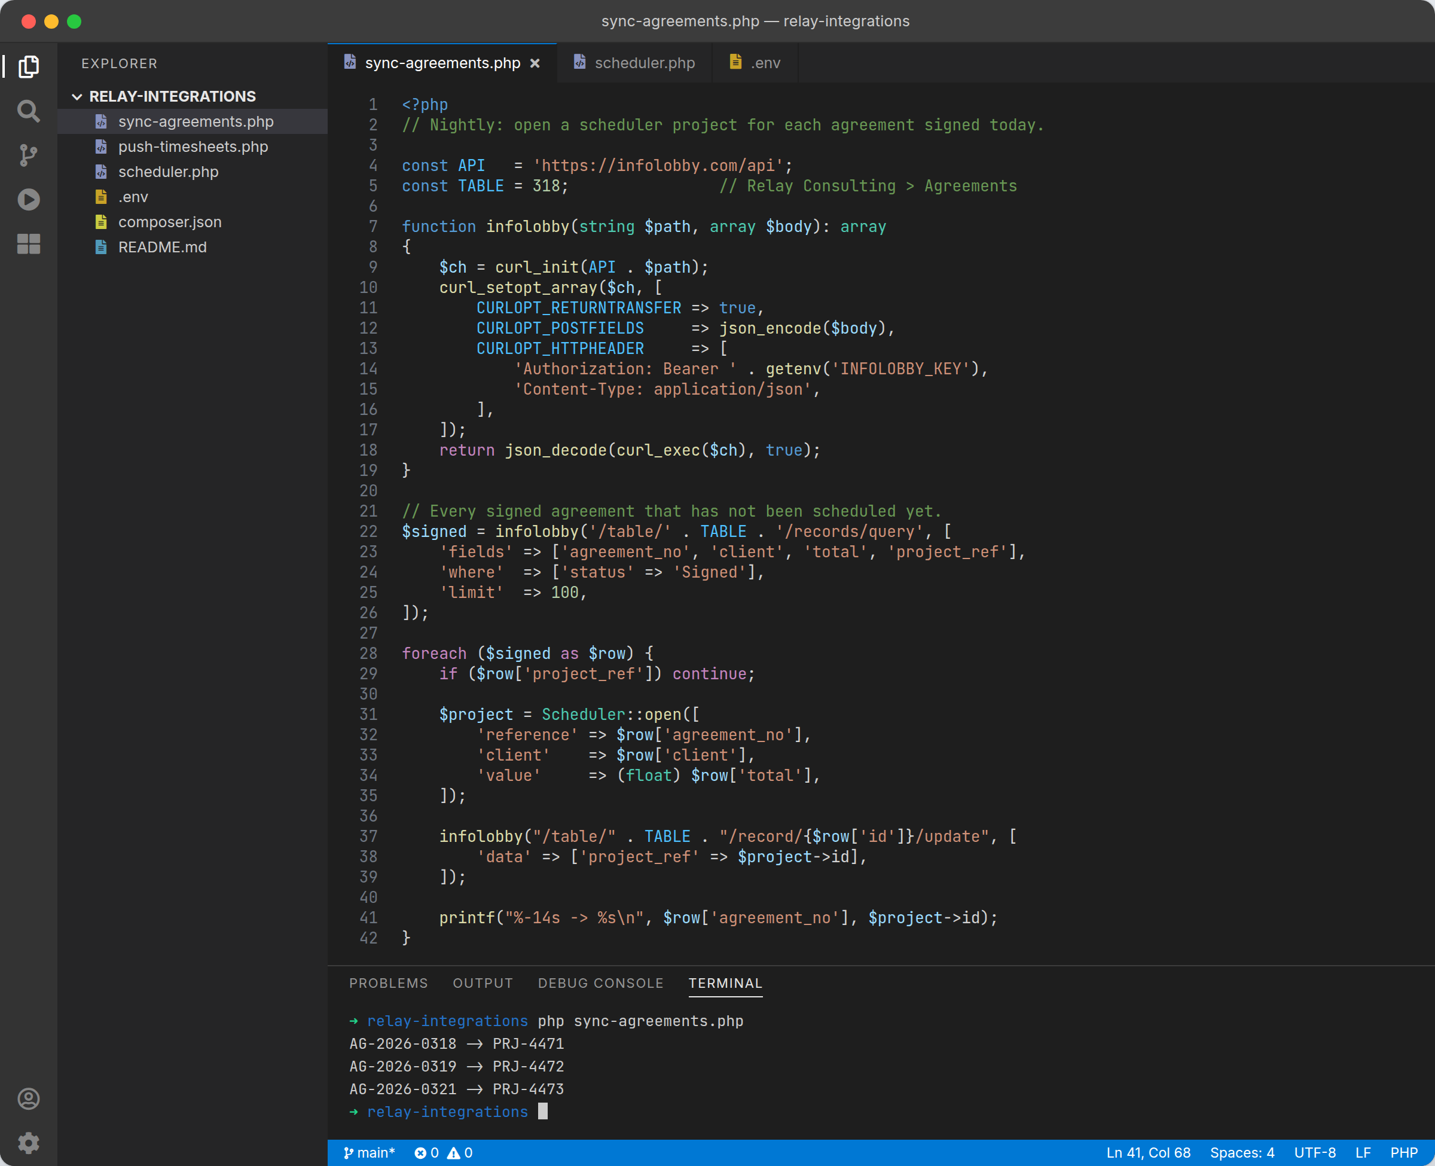This screenshot has height=1166, width=1435.
Task: Open .env in the explorer tree
Action: coord(193,197)
